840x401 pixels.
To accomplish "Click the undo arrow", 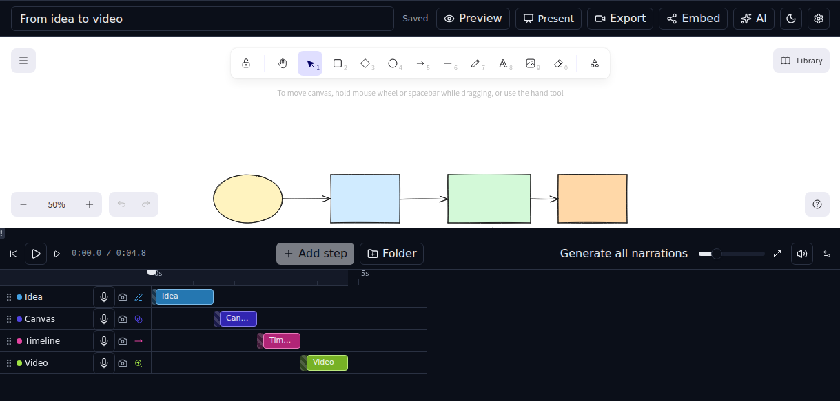I will pyautogui.click(x=121, y=204).
